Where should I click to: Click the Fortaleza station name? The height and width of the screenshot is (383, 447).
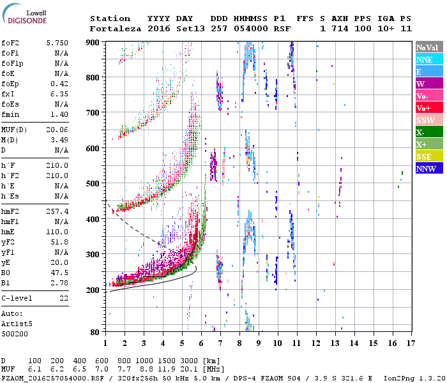click(116, 29)
